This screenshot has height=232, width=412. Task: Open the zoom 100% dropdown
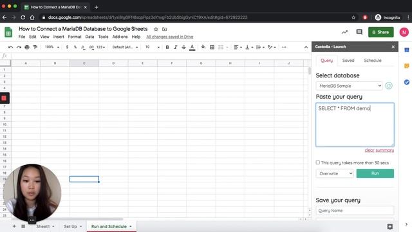[51, 47]
